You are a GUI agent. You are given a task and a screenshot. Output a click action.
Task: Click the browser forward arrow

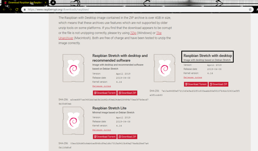tap(11, 10)
